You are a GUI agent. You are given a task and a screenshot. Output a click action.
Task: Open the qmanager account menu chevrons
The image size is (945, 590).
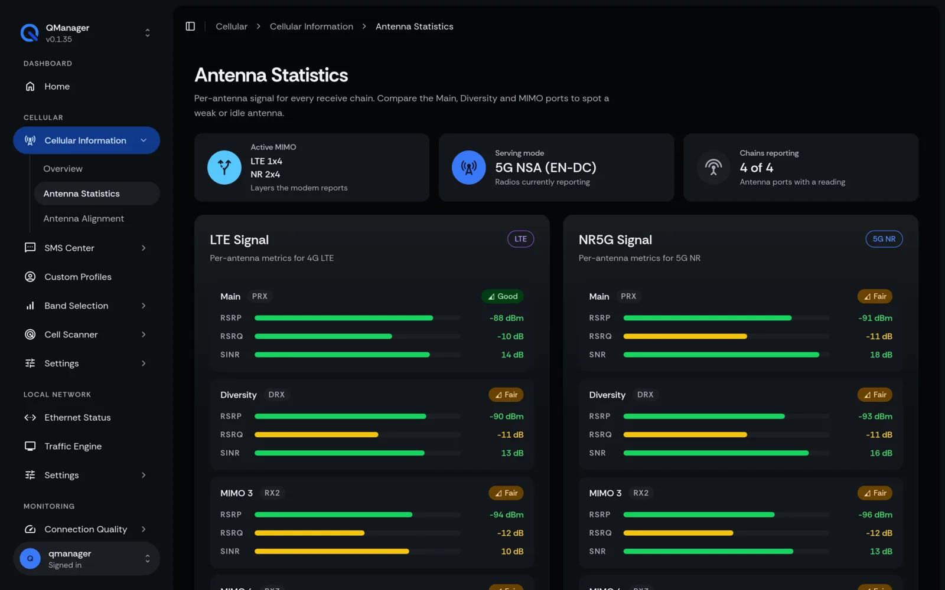click(x=148, y=558)
